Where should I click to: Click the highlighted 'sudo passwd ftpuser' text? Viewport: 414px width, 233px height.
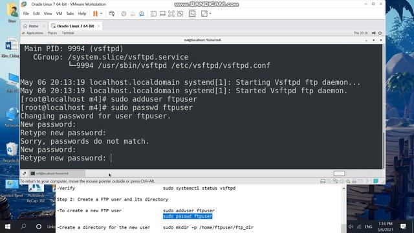pos(188,216)
